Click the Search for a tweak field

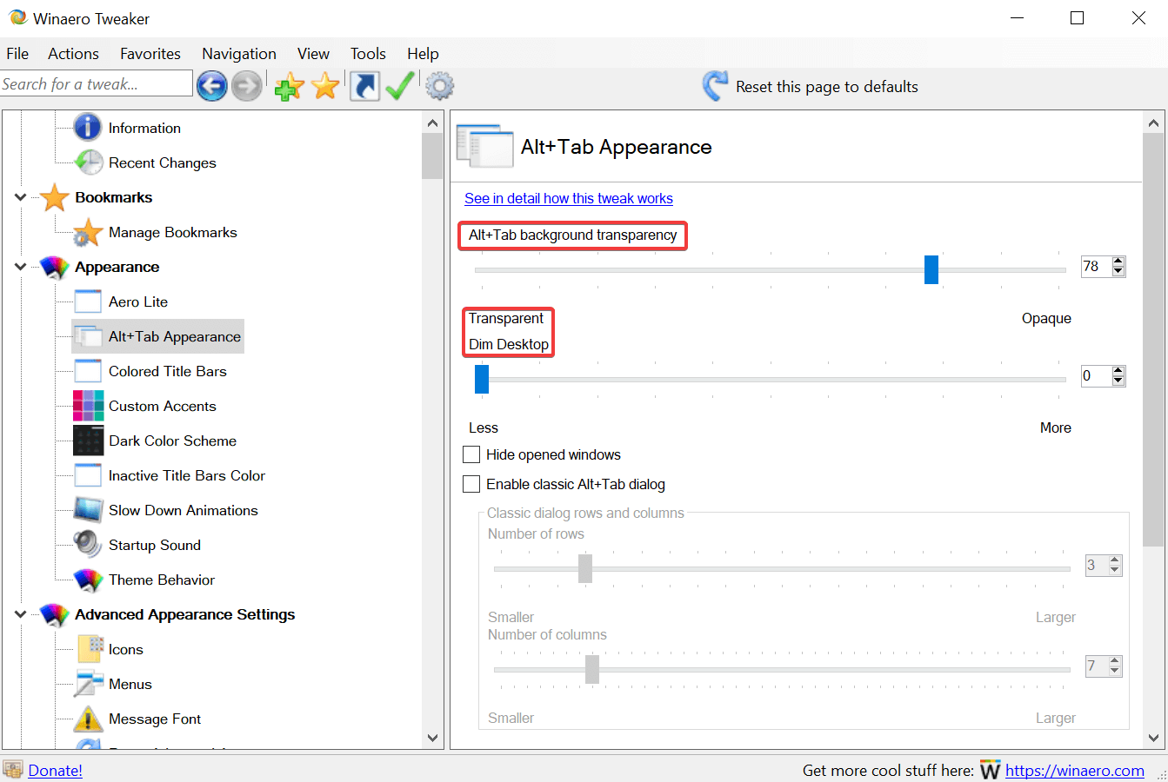pos(96,84)
